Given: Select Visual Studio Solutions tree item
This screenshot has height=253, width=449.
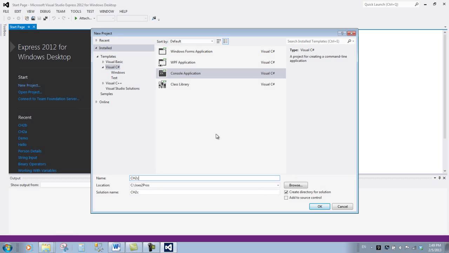Looking at the screenshot, I should [x=122, y=89].
